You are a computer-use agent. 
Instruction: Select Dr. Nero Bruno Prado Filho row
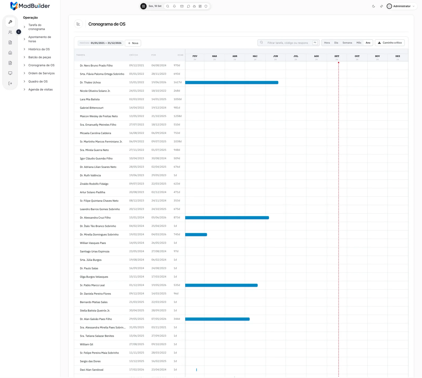[130, 65]
